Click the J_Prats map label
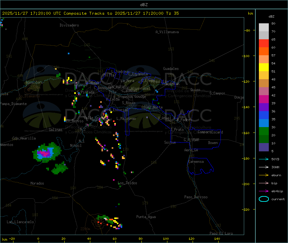 tap(177, 130)
